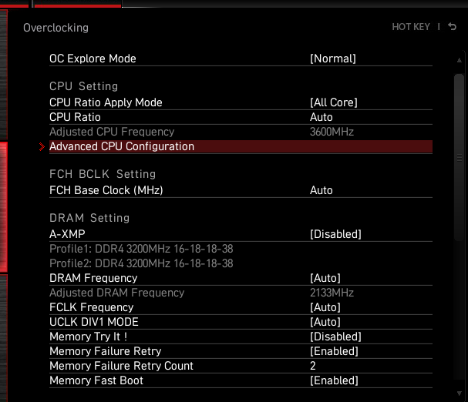The height and width of the screenshot is (402, 468).
Task: Open UCLK DIV1 MODE setting
Action: (241, 322)
